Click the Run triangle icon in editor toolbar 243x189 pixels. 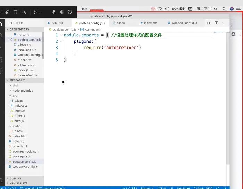click(x=209, y=23)
